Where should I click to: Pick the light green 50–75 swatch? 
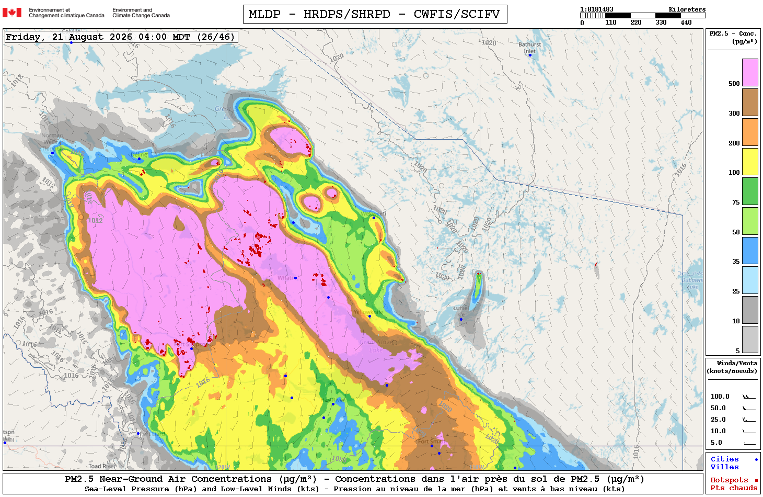tap(750, 221)
